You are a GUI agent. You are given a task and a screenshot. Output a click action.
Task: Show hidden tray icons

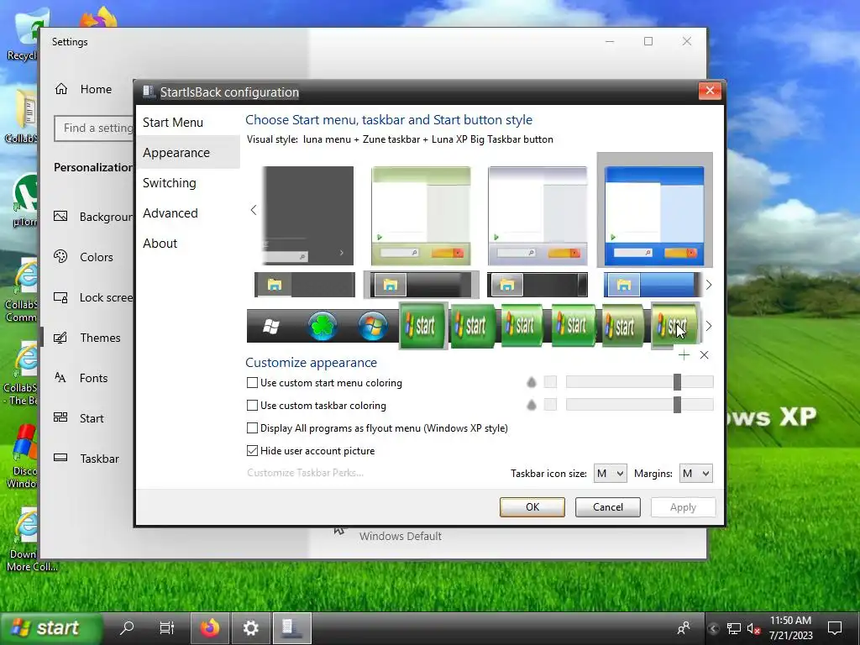[713, 628]
